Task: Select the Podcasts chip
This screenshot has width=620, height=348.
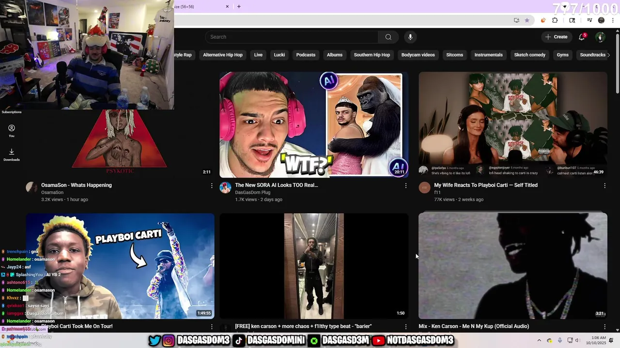Action: (x=306, y=55)
